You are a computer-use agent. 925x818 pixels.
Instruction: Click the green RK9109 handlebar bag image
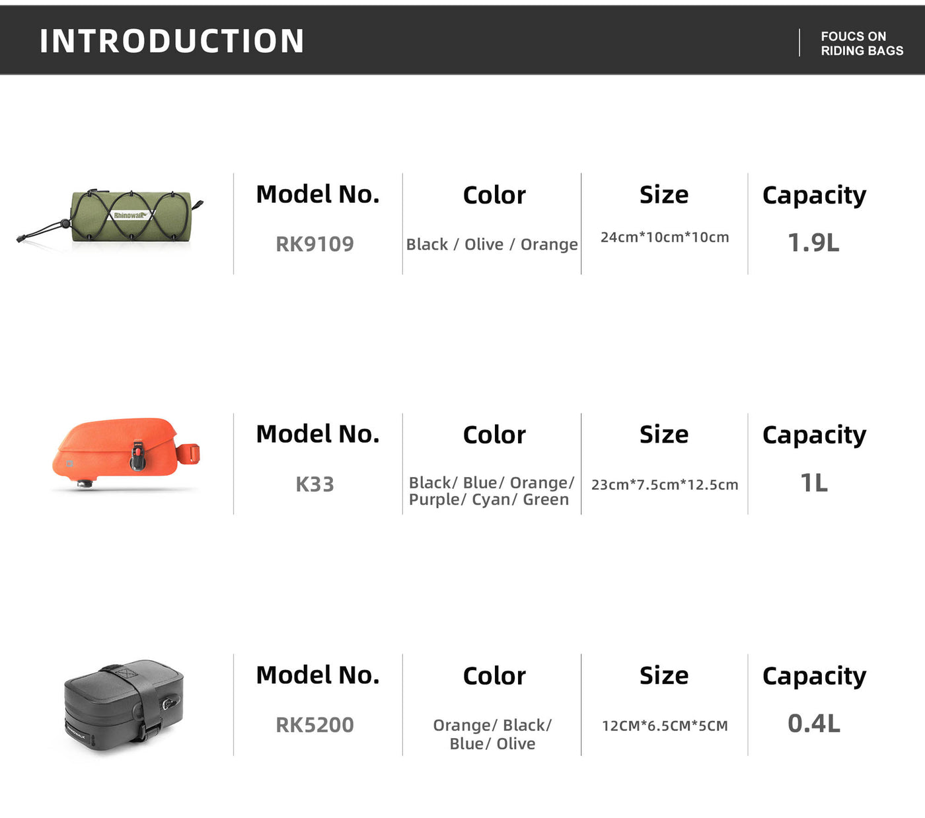pos(110,218)
